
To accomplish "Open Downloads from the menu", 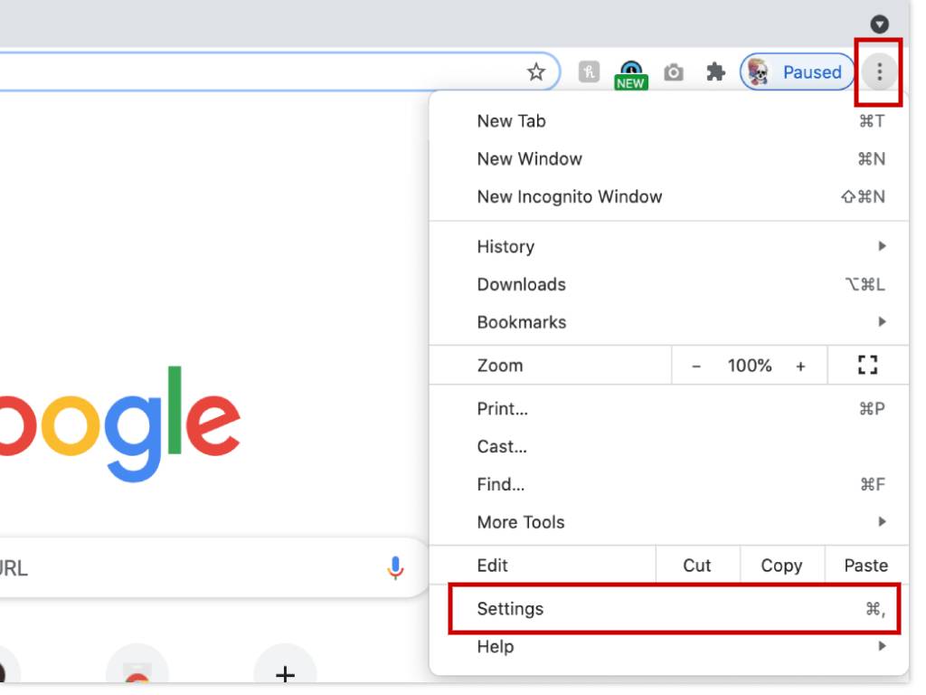I will pyautogui.click(x=669, y=284).
